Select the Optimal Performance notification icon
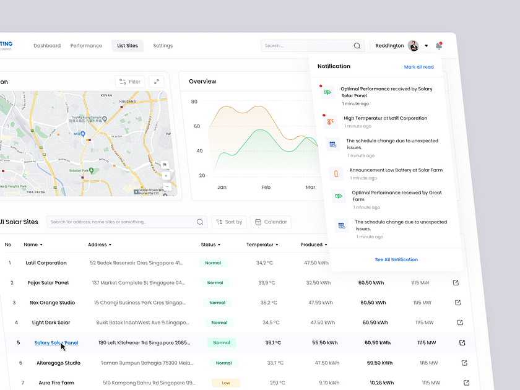Screen dimensions: 520x390 328,92
